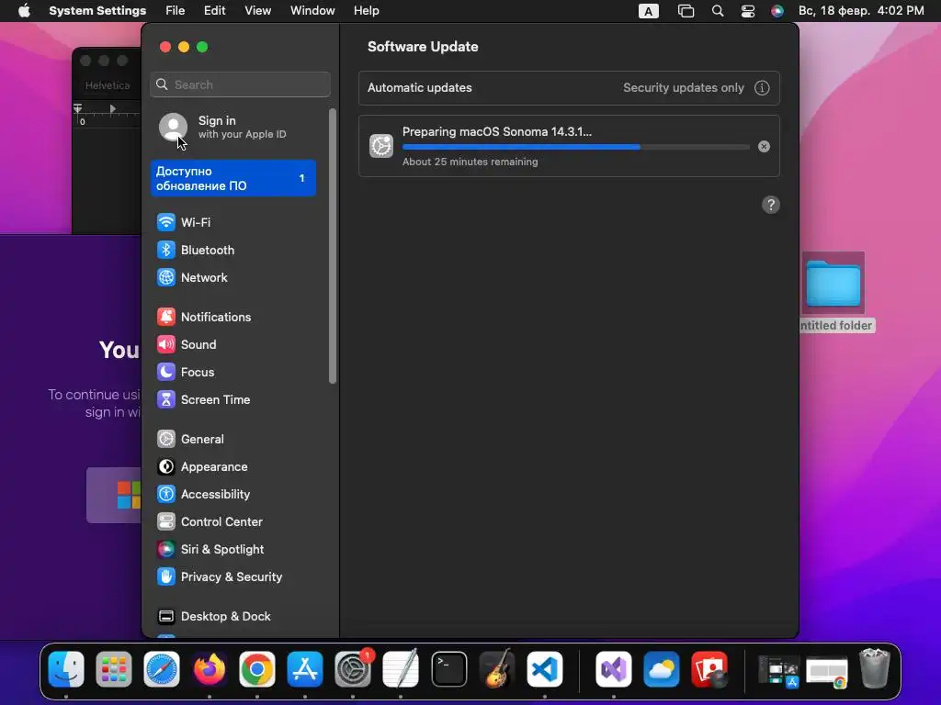Viewport: 941px width, 705px height.
Task: Open Notifications settings
Action: click(204, 317)
